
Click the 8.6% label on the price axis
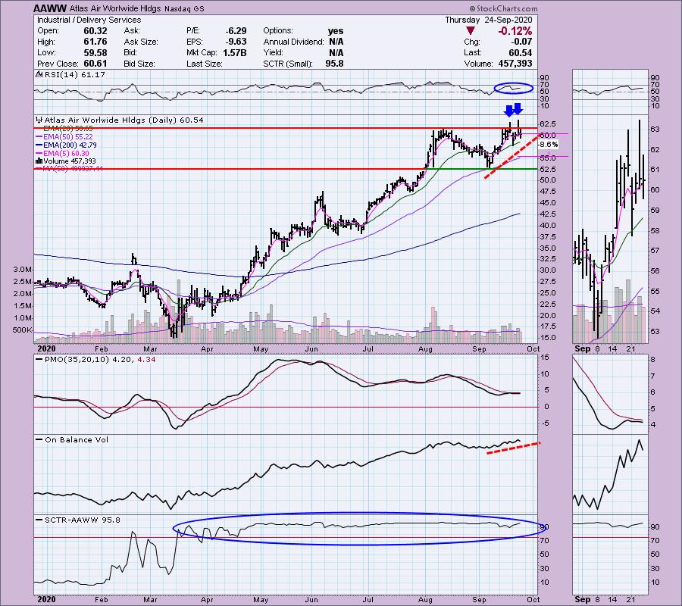point(549,145)
